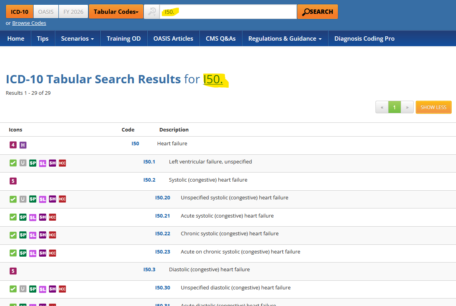Viewport: 456px width, 306px height.
Task: Expand the Regulations & Guidance dropdown
Action: coord(285,39)
